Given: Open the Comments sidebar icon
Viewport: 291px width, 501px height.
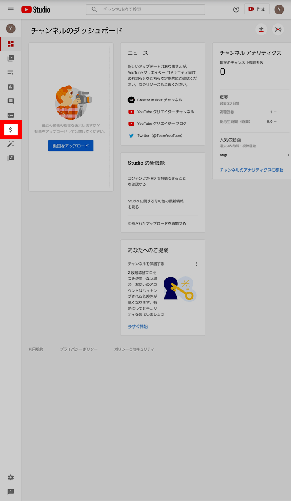Looking at the screenshot, I should click(x=11, y=101).
